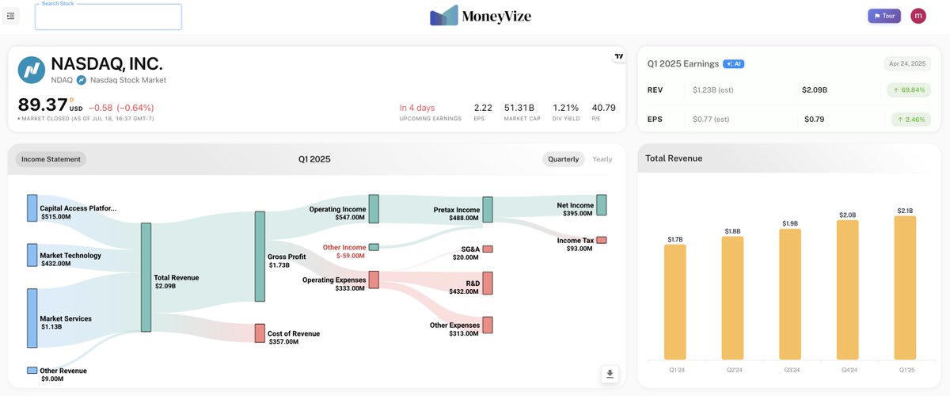Switch to Yearly view
This screenshot has width=950, height=396.
602,159
